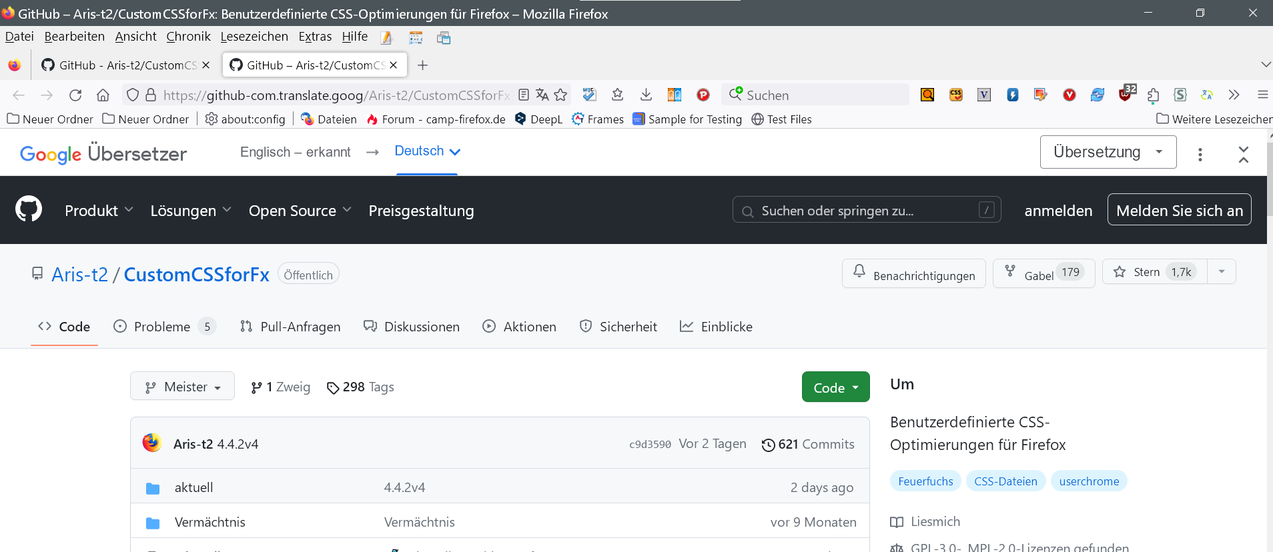The image size is (1273, 552).
Task: Click the translate page icon in address bar
Action: coord(542,95)
